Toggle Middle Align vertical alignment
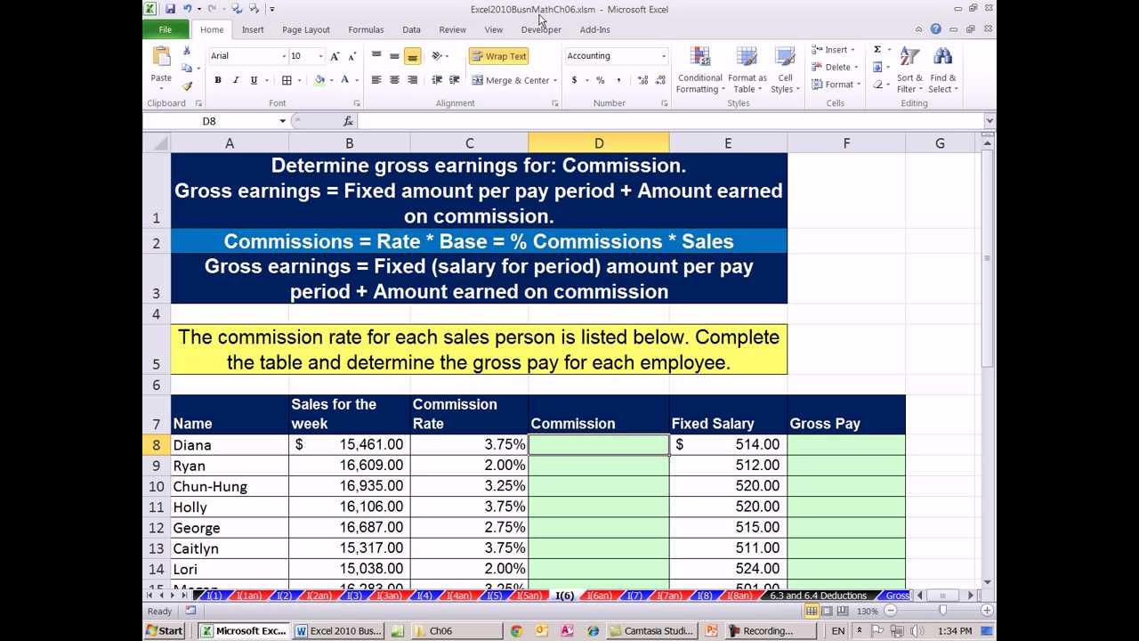 click(x=394, y=56)
